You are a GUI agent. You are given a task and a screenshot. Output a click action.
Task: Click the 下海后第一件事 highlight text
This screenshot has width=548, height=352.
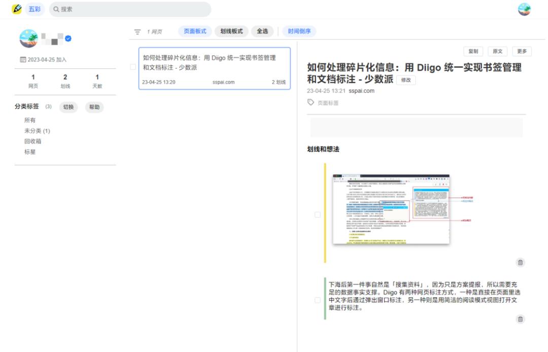pos(424,296)
